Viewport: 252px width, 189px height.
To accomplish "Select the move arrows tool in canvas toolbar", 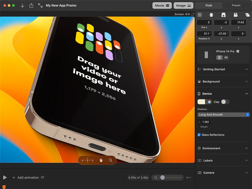I will click(88, 160).
